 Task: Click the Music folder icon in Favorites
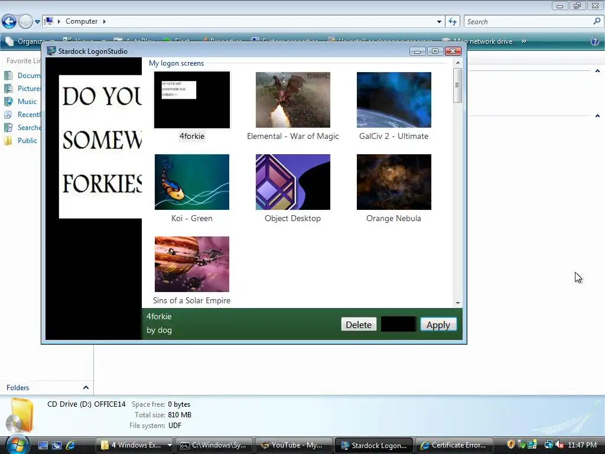tap(8, 102)
